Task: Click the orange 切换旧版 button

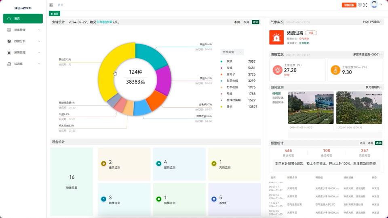Action: pyautogui.click(x=349, y=5)
